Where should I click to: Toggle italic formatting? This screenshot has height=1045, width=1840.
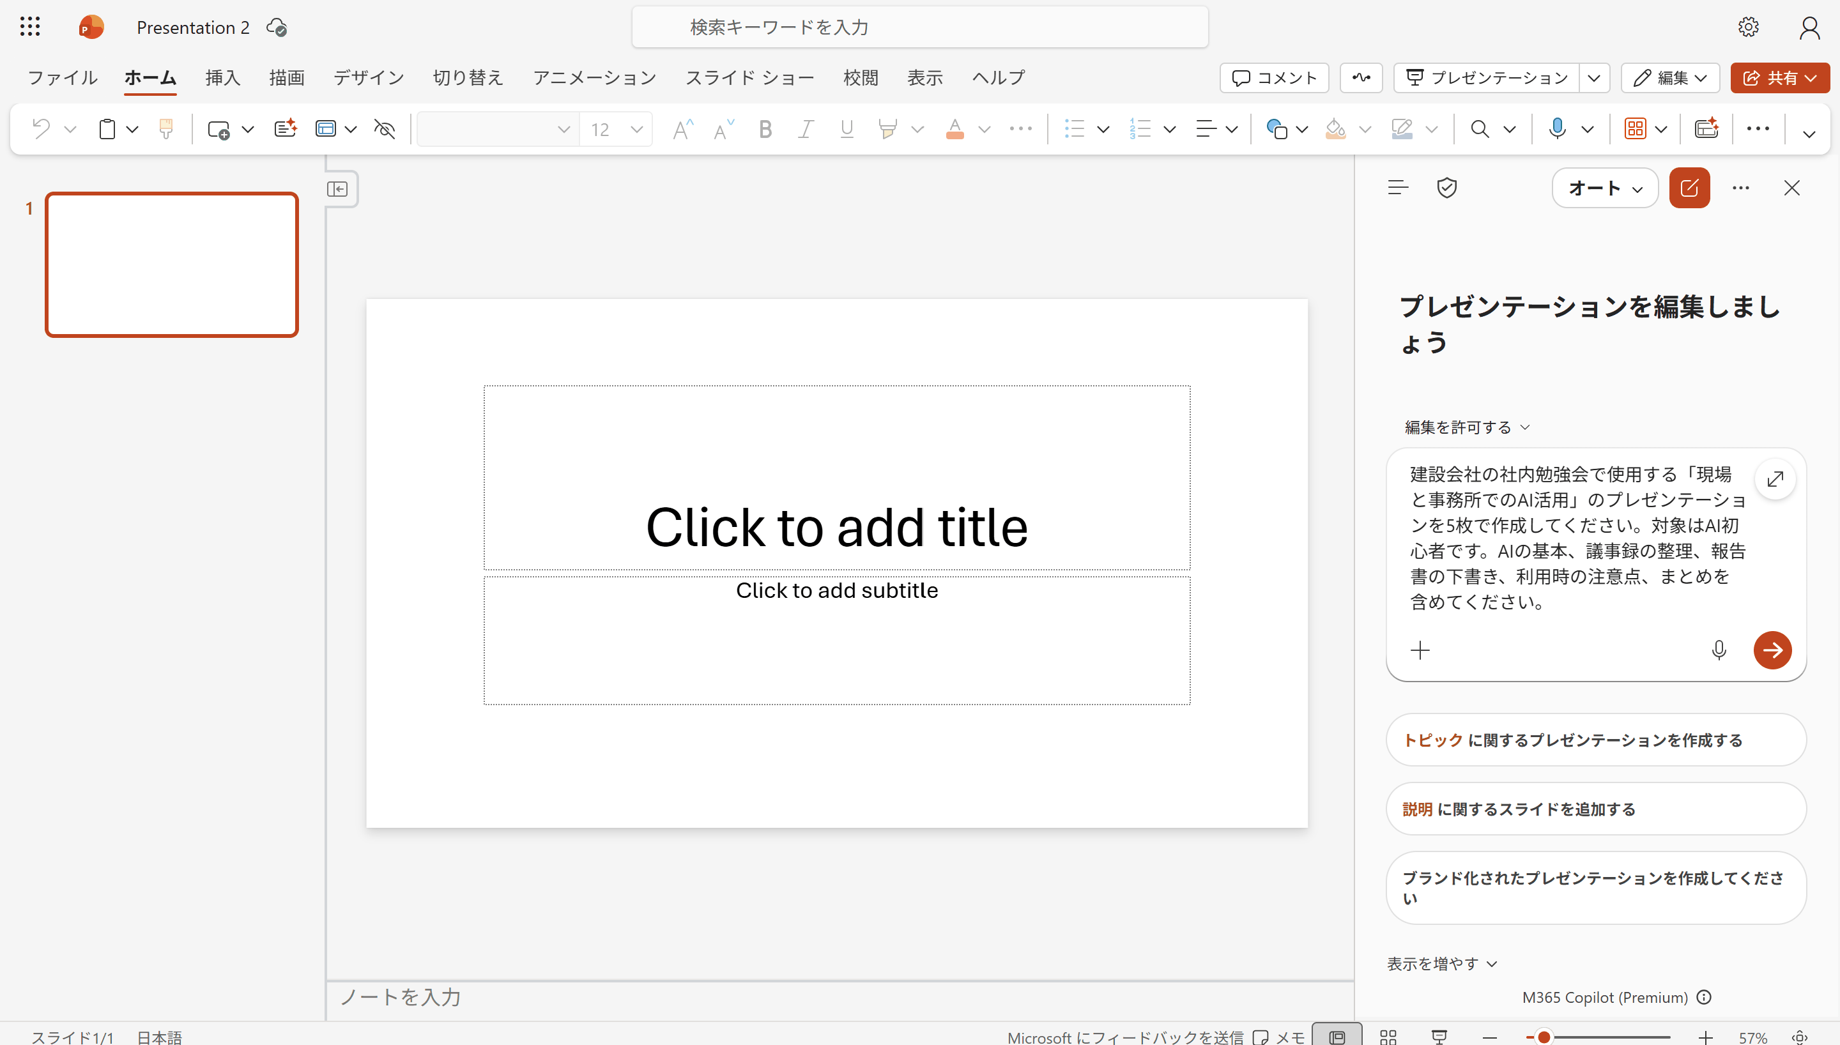(806, 129)
